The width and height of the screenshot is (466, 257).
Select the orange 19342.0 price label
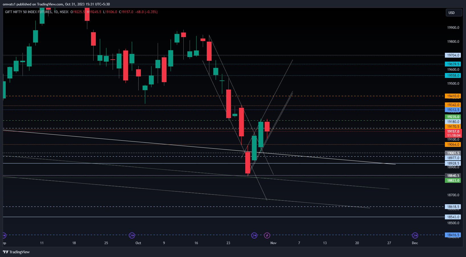[453, 105]
